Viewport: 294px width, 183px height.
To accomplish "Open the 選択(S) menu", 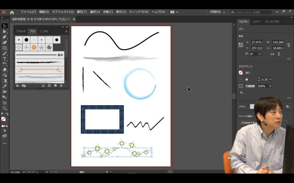I will [x=95, y=12].
